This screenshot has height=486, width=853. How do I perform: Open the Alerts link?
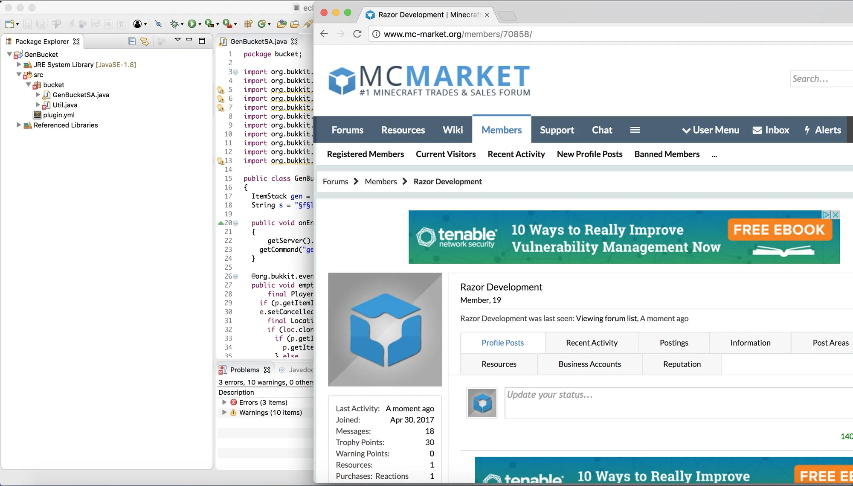[x=823, y=130]
